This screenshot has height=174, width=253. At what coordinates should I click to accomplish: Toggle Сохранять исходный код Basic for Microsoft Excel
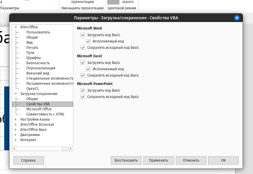[x=83, y=75]
